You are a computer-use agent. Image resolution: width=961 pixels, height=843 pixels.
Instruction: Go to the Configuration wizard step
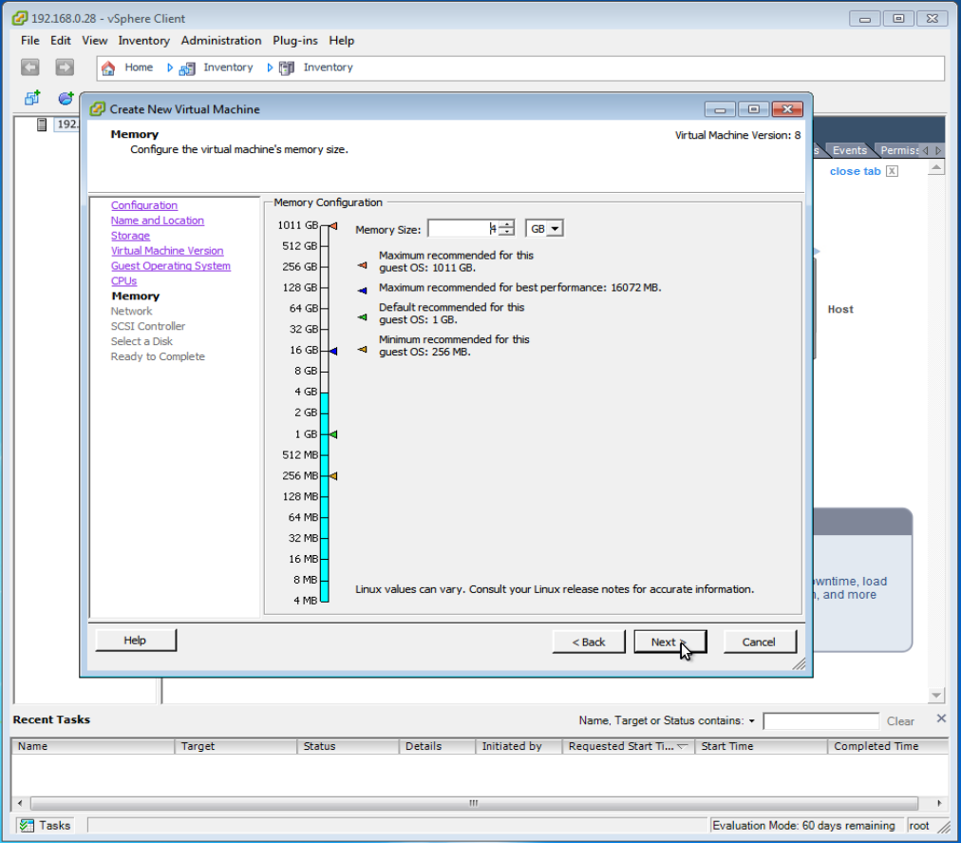point(144,205)
